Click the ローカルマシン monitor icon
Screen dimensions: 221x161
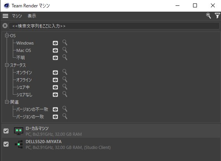pos(19,131)
